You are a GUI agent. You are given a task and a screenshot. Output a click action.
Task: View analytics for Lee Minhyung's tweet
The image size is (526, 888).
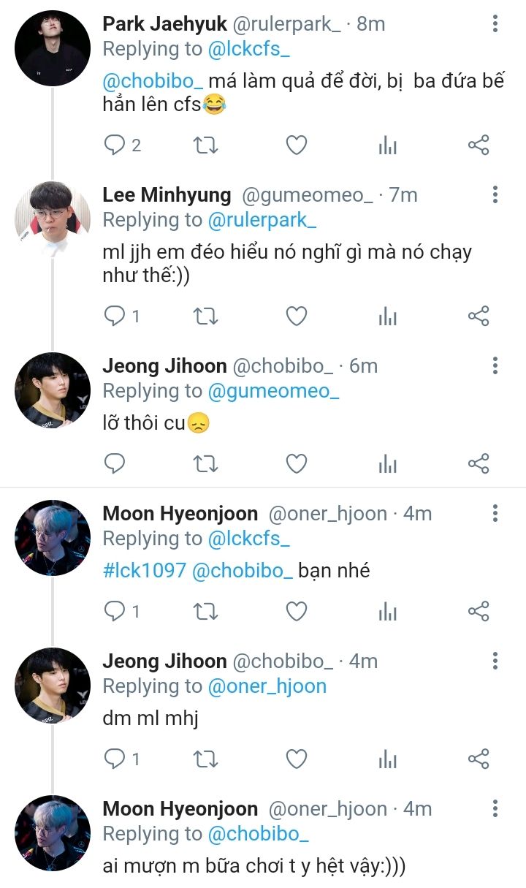tap(387, 316)
